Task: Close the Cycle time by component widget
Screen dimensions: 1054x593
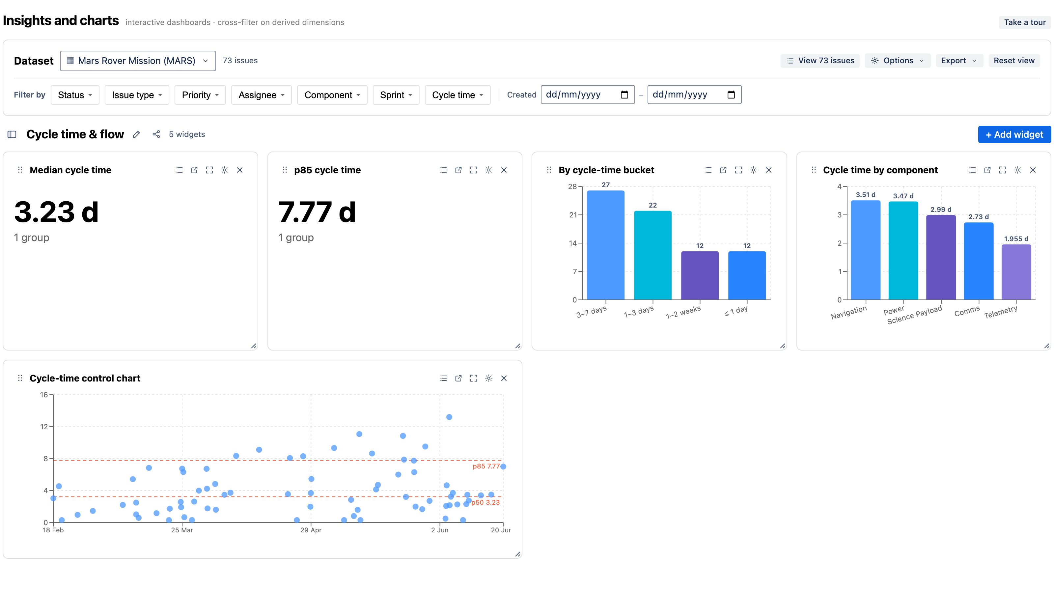Action: tap(1033, 170)
